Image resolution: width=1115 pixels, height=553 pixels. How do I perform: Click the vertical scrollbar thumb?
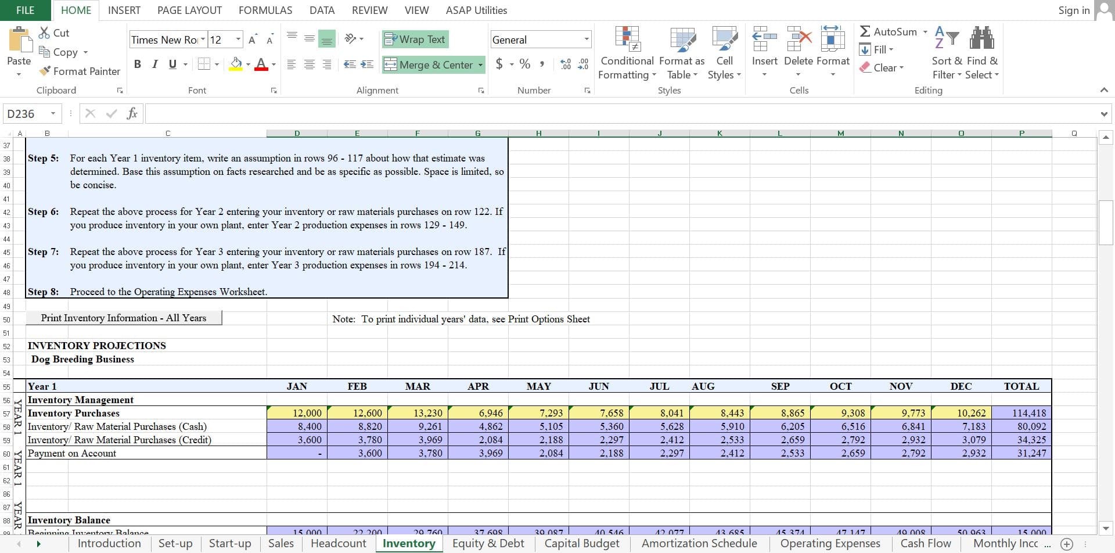click(x=1106, y=222)
